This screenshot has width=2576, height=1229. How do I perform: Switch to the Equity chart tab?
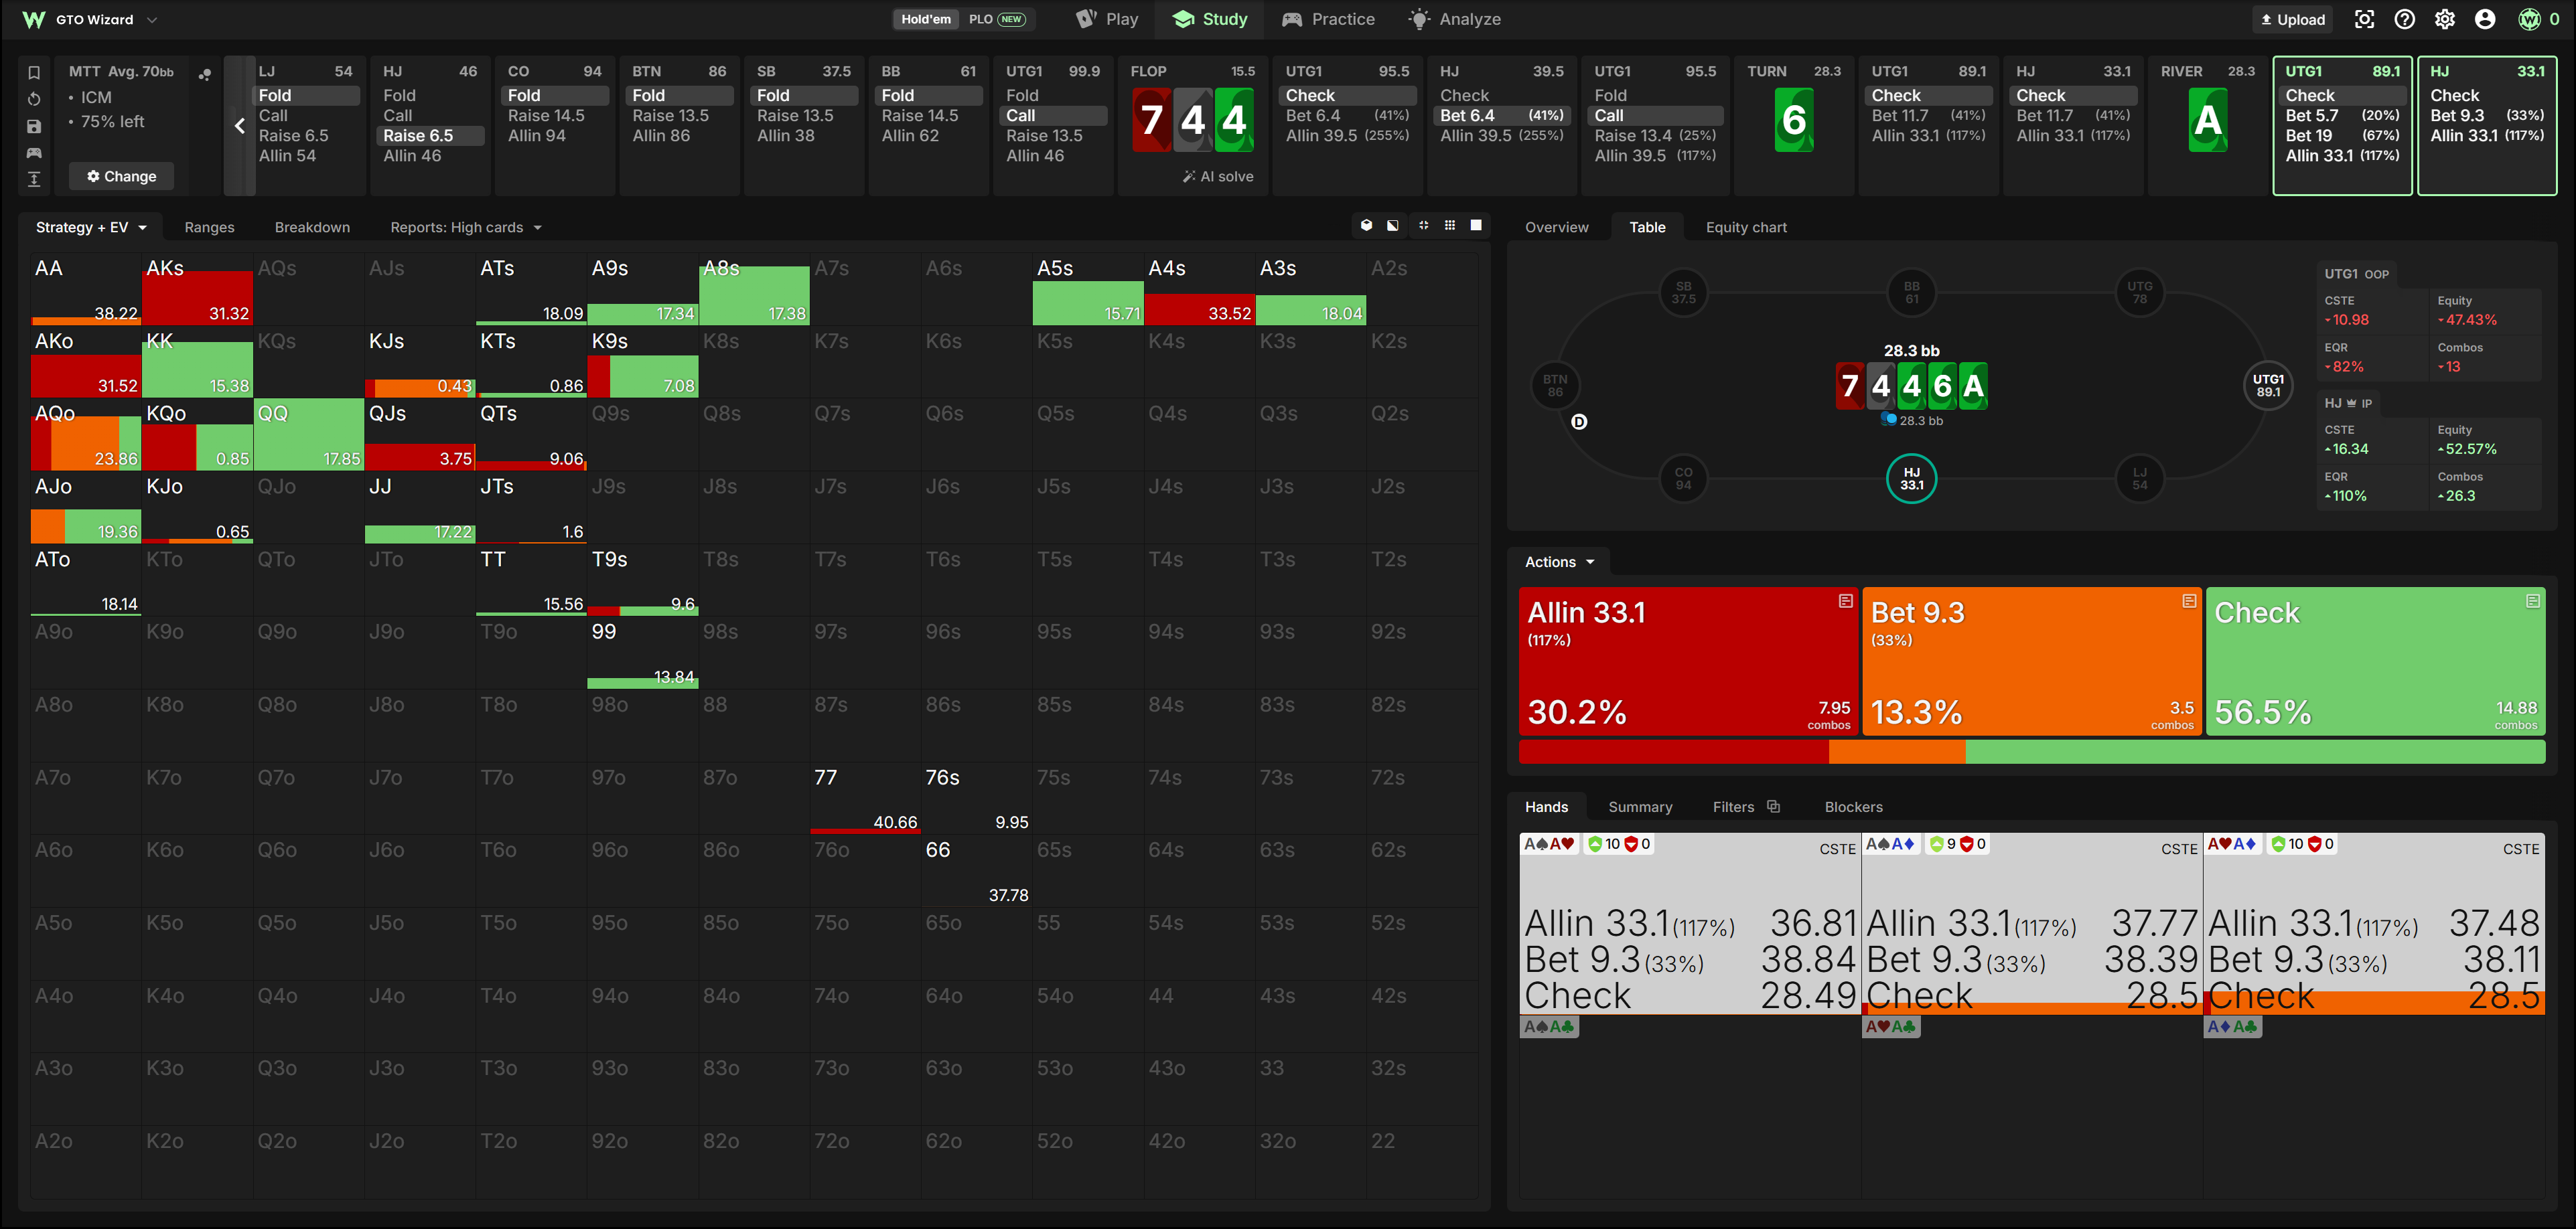(1746, 227)
